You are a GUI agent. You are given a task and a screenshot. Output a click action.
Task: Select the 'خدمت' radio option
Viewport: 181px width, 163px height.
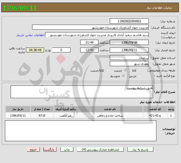pos(125,70)
